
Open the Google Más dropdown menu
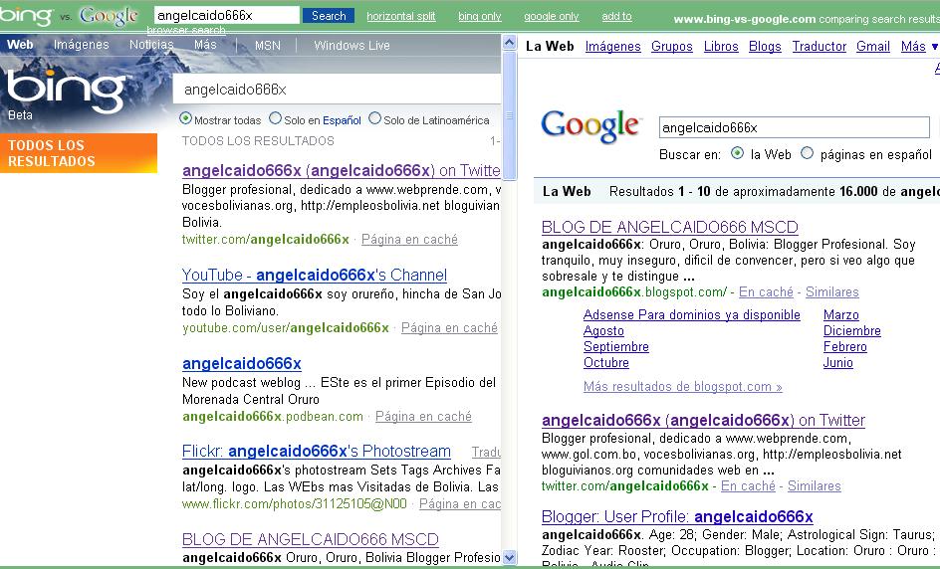click(919, 46)
